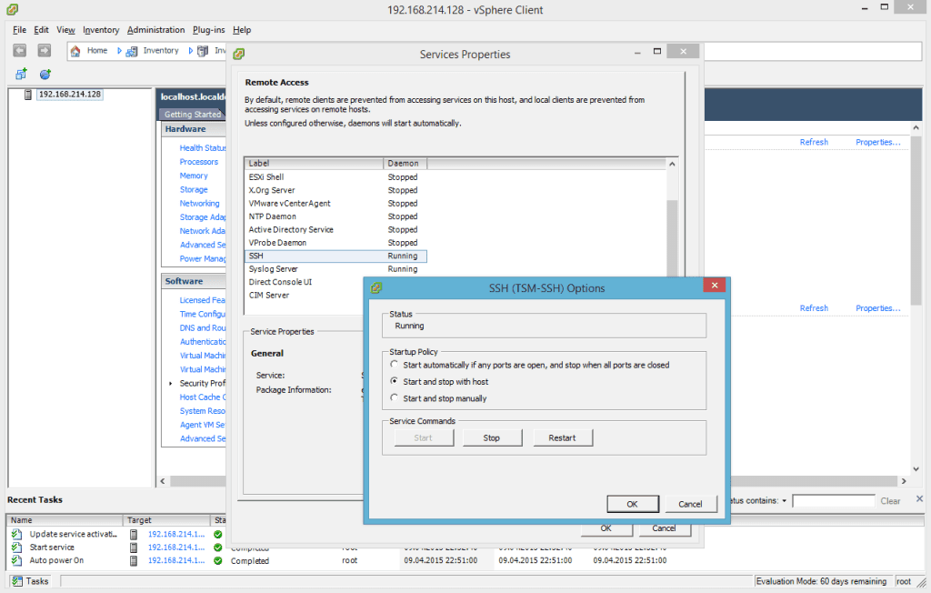This screenshot has width=931, height=593.
Task: Click Cancel in Services Properties dialog
Action: point(664,528)
